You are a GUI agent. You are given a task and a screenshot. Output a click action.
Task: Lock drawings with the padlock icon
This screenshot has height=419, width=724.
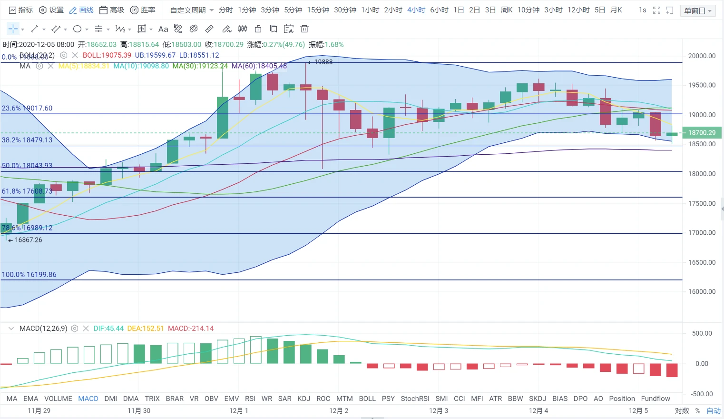click(x=258, y=29)
